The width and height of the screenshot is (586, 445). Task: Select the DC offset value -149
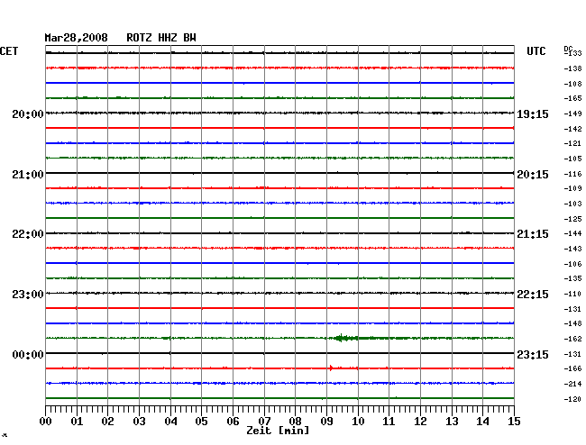(572, 114)
